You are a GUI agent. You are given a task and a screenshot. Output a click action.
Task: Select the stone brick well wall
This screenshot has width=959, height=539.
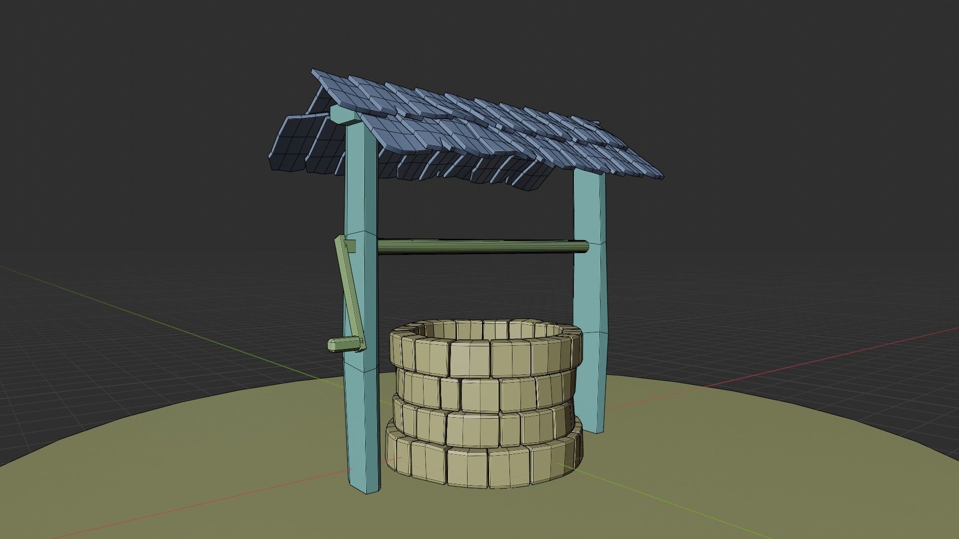coord(483,404)
